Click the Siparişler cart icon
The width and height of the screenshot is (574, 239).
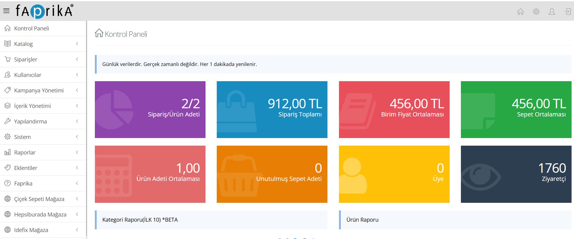(x=8, y=59)
